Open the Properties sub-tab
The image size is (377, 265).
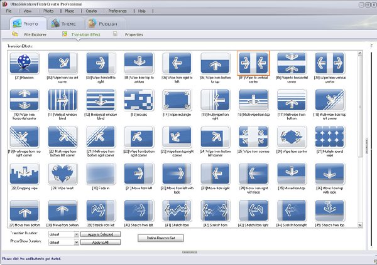pos(128,34)
